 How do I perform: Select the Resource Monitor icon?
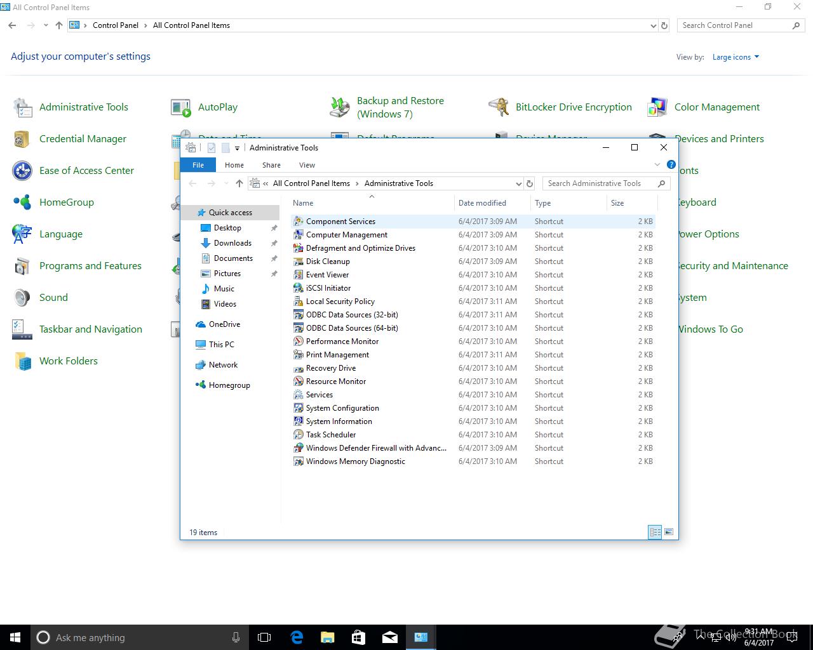coord(298,381)
